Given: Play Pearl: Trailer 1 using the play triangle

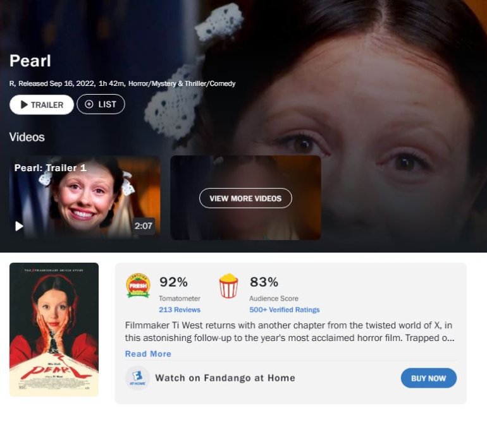Looking at the screenshot, I should point(19,226).
